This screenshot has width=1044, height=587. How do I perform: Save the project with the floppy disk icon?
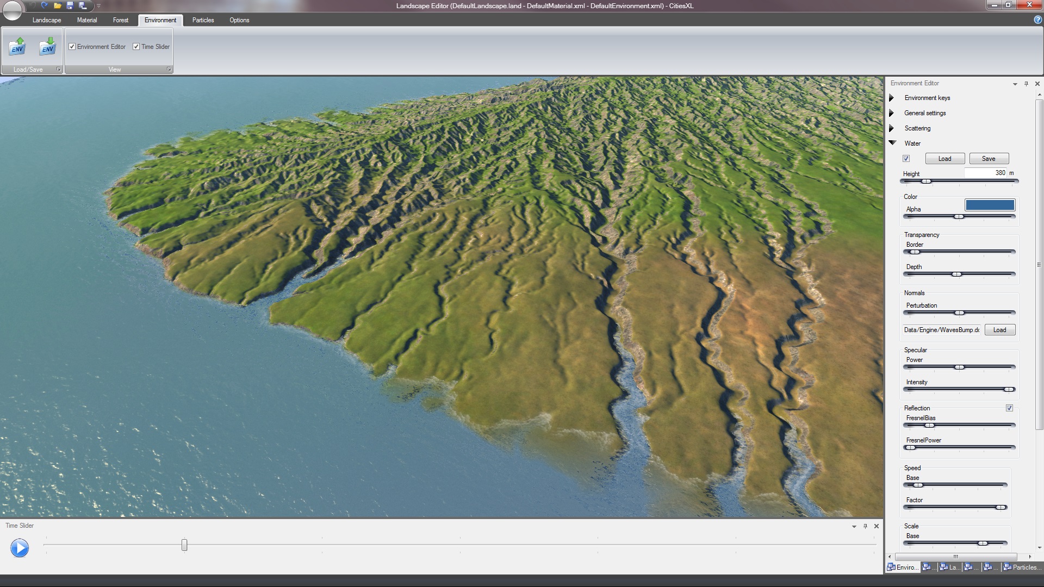tap(70, 5)
